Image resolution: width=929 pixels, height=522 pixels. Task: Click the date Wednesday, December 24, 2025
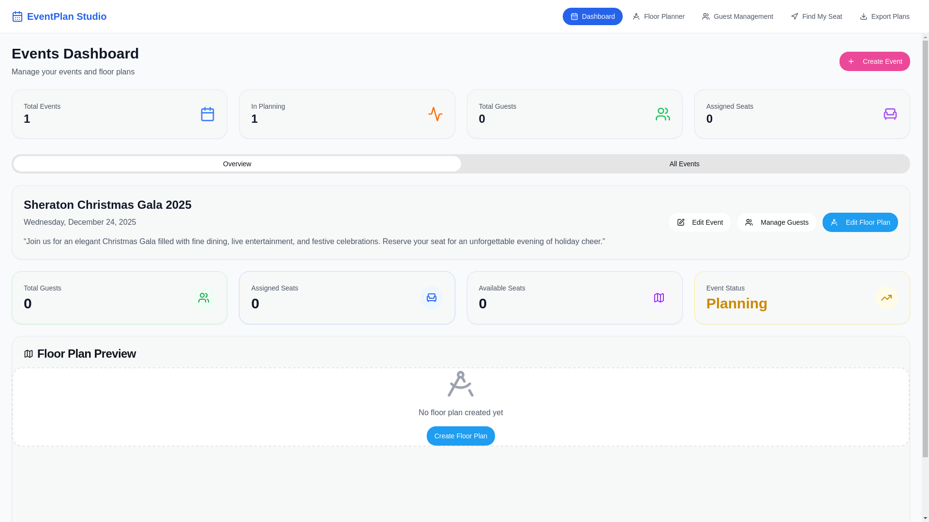tap(80, 222)
